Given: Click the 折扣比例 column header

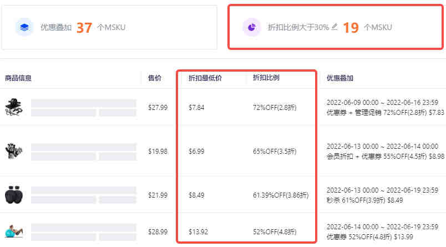Looking at the screenshot, I should pos(266,78).
